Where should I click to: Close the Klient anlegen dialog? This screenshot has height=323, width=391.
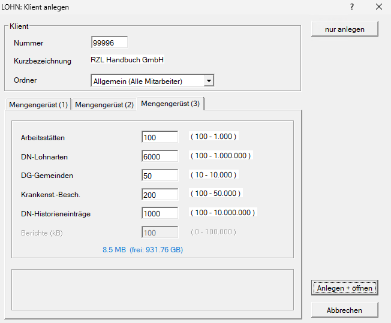coord(378,7)
